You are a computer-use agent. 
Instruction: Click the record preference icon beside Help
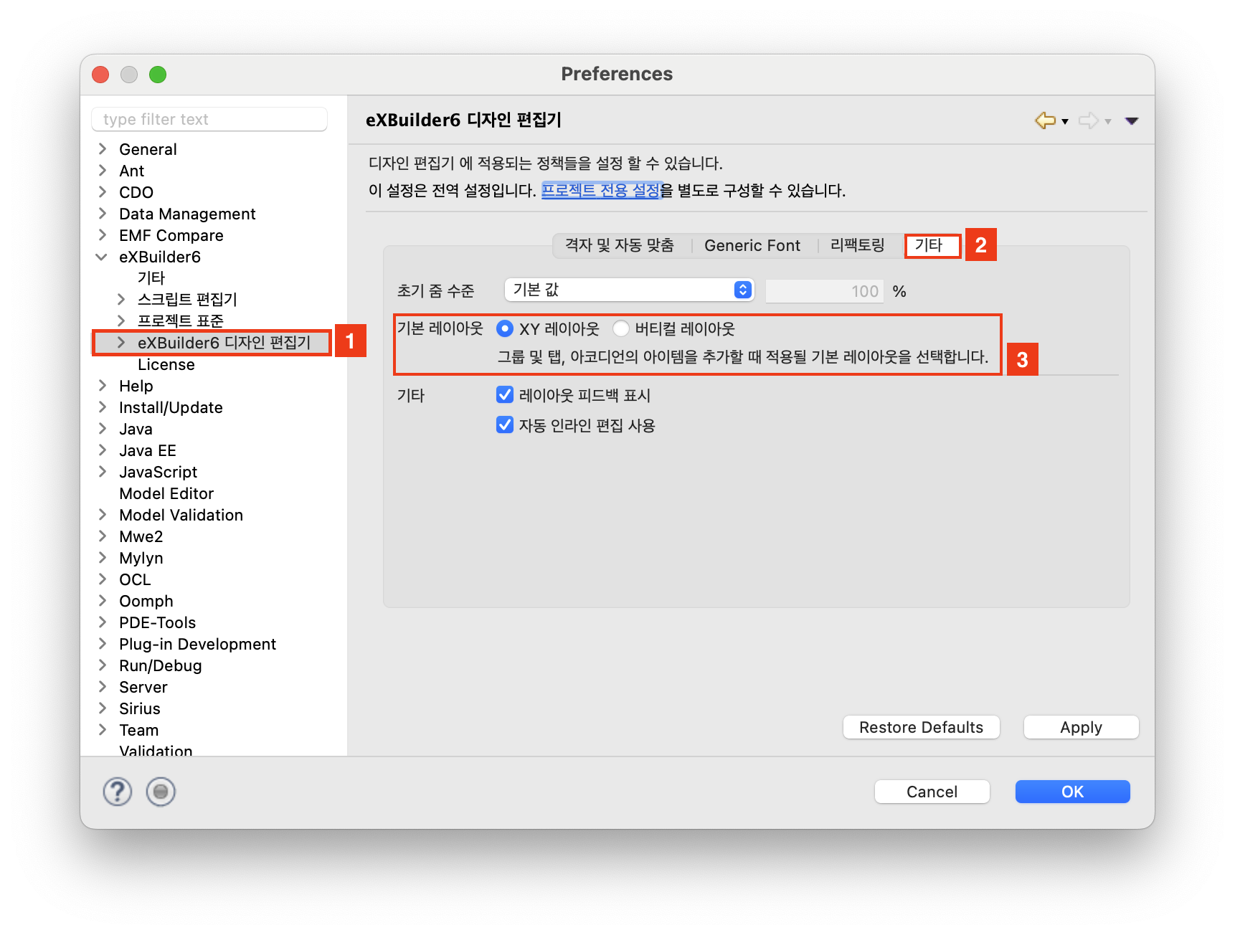click(161, 792)
